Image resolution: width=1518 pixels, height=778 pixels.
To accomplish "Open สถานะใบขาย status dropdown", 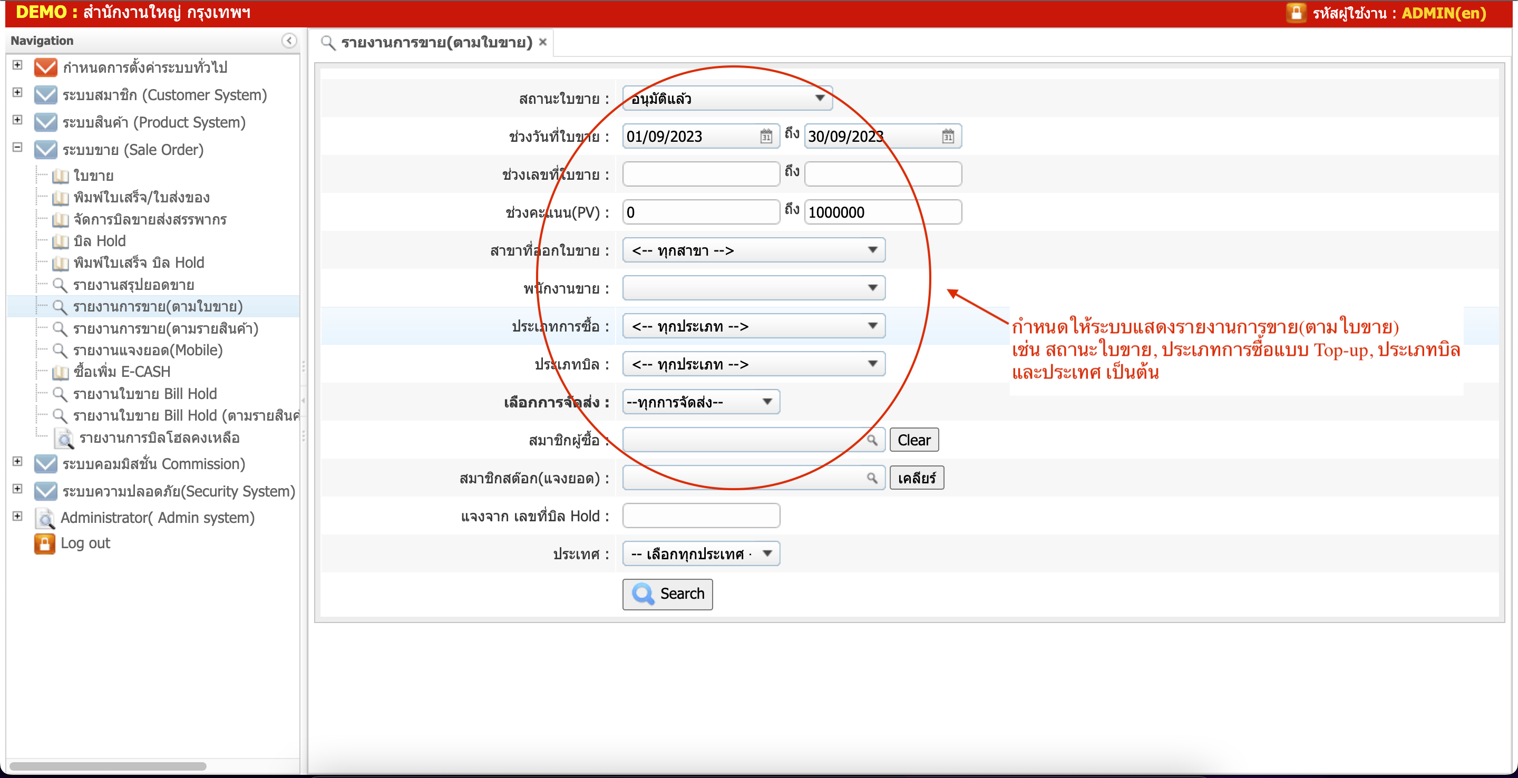I will pyautogui.click(x=727, y=99).
